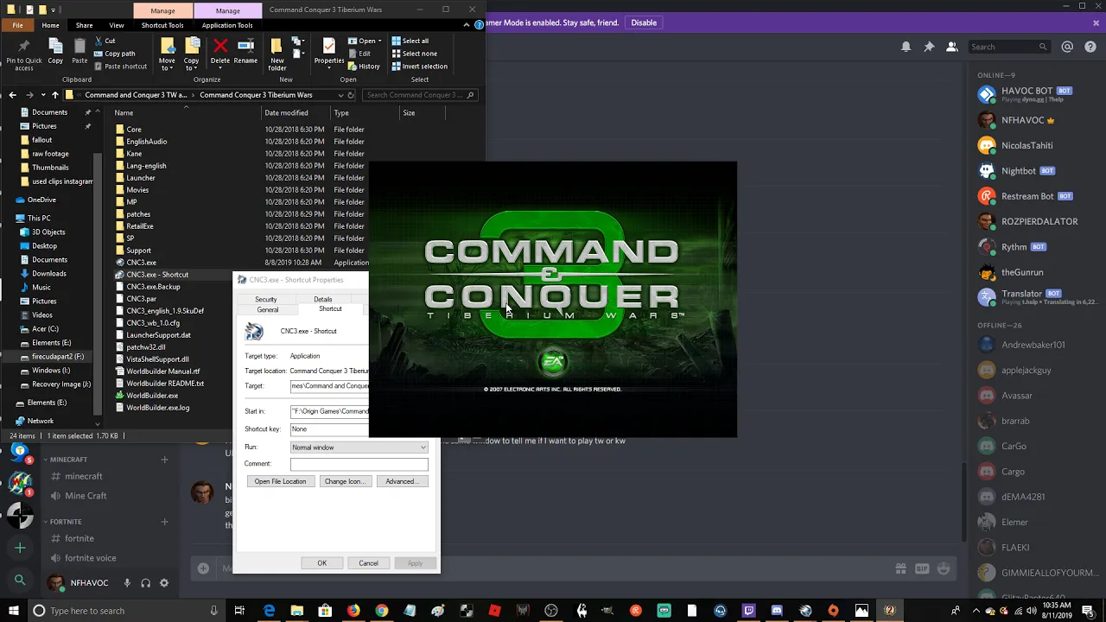Click the Advanced button
Screen dimensions: 1106x622
[402, 481]
